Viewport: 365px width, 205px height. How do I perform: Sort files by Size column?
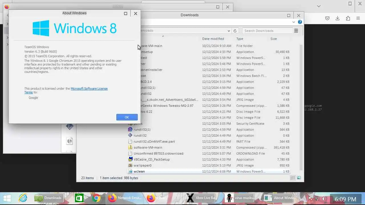273,39
